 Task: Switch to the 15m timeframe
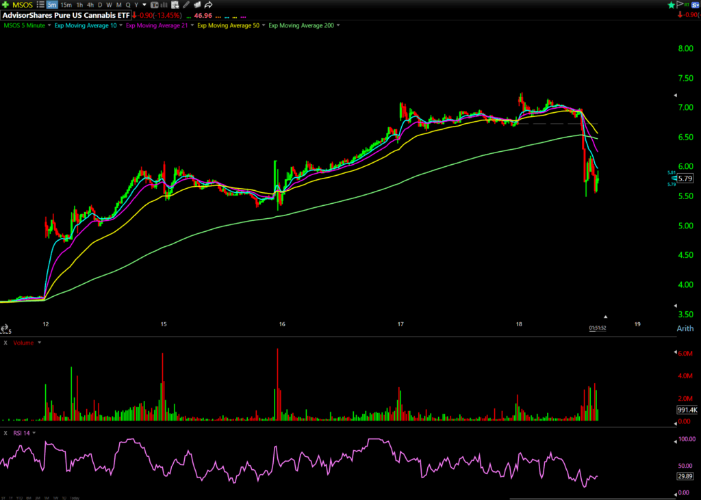point(65,5)
